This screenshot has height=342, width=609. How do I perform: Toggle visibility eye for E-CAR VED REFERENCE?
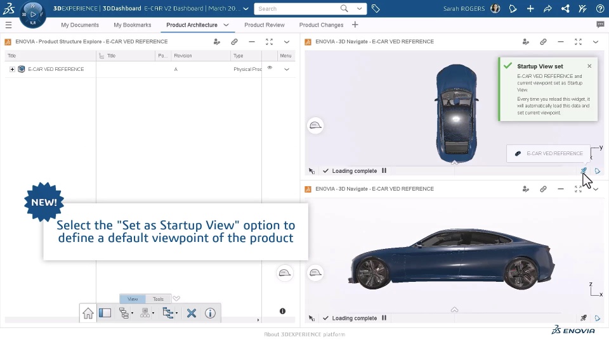tap(270, 68)
